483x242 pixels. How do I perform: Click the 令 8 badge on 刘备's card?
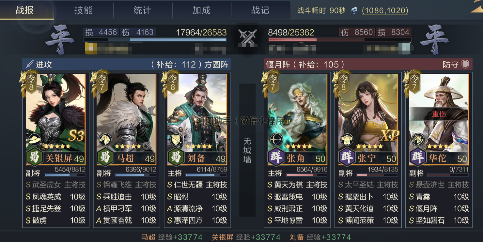172,83
